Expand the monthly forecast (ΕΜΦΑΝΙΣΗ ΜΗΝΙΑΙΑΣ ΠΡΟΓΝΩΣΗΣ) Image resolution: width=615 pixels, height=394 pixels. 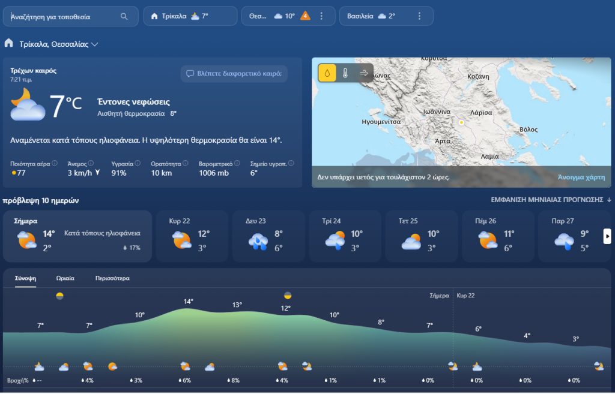point(551,200)
